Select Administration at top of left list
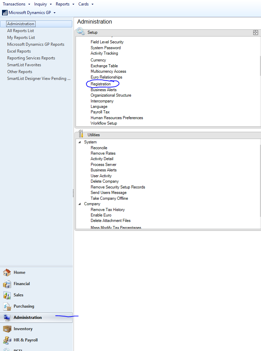Image resolution: width=261 pixels, height=351 pixels. (x=36, y=24)
